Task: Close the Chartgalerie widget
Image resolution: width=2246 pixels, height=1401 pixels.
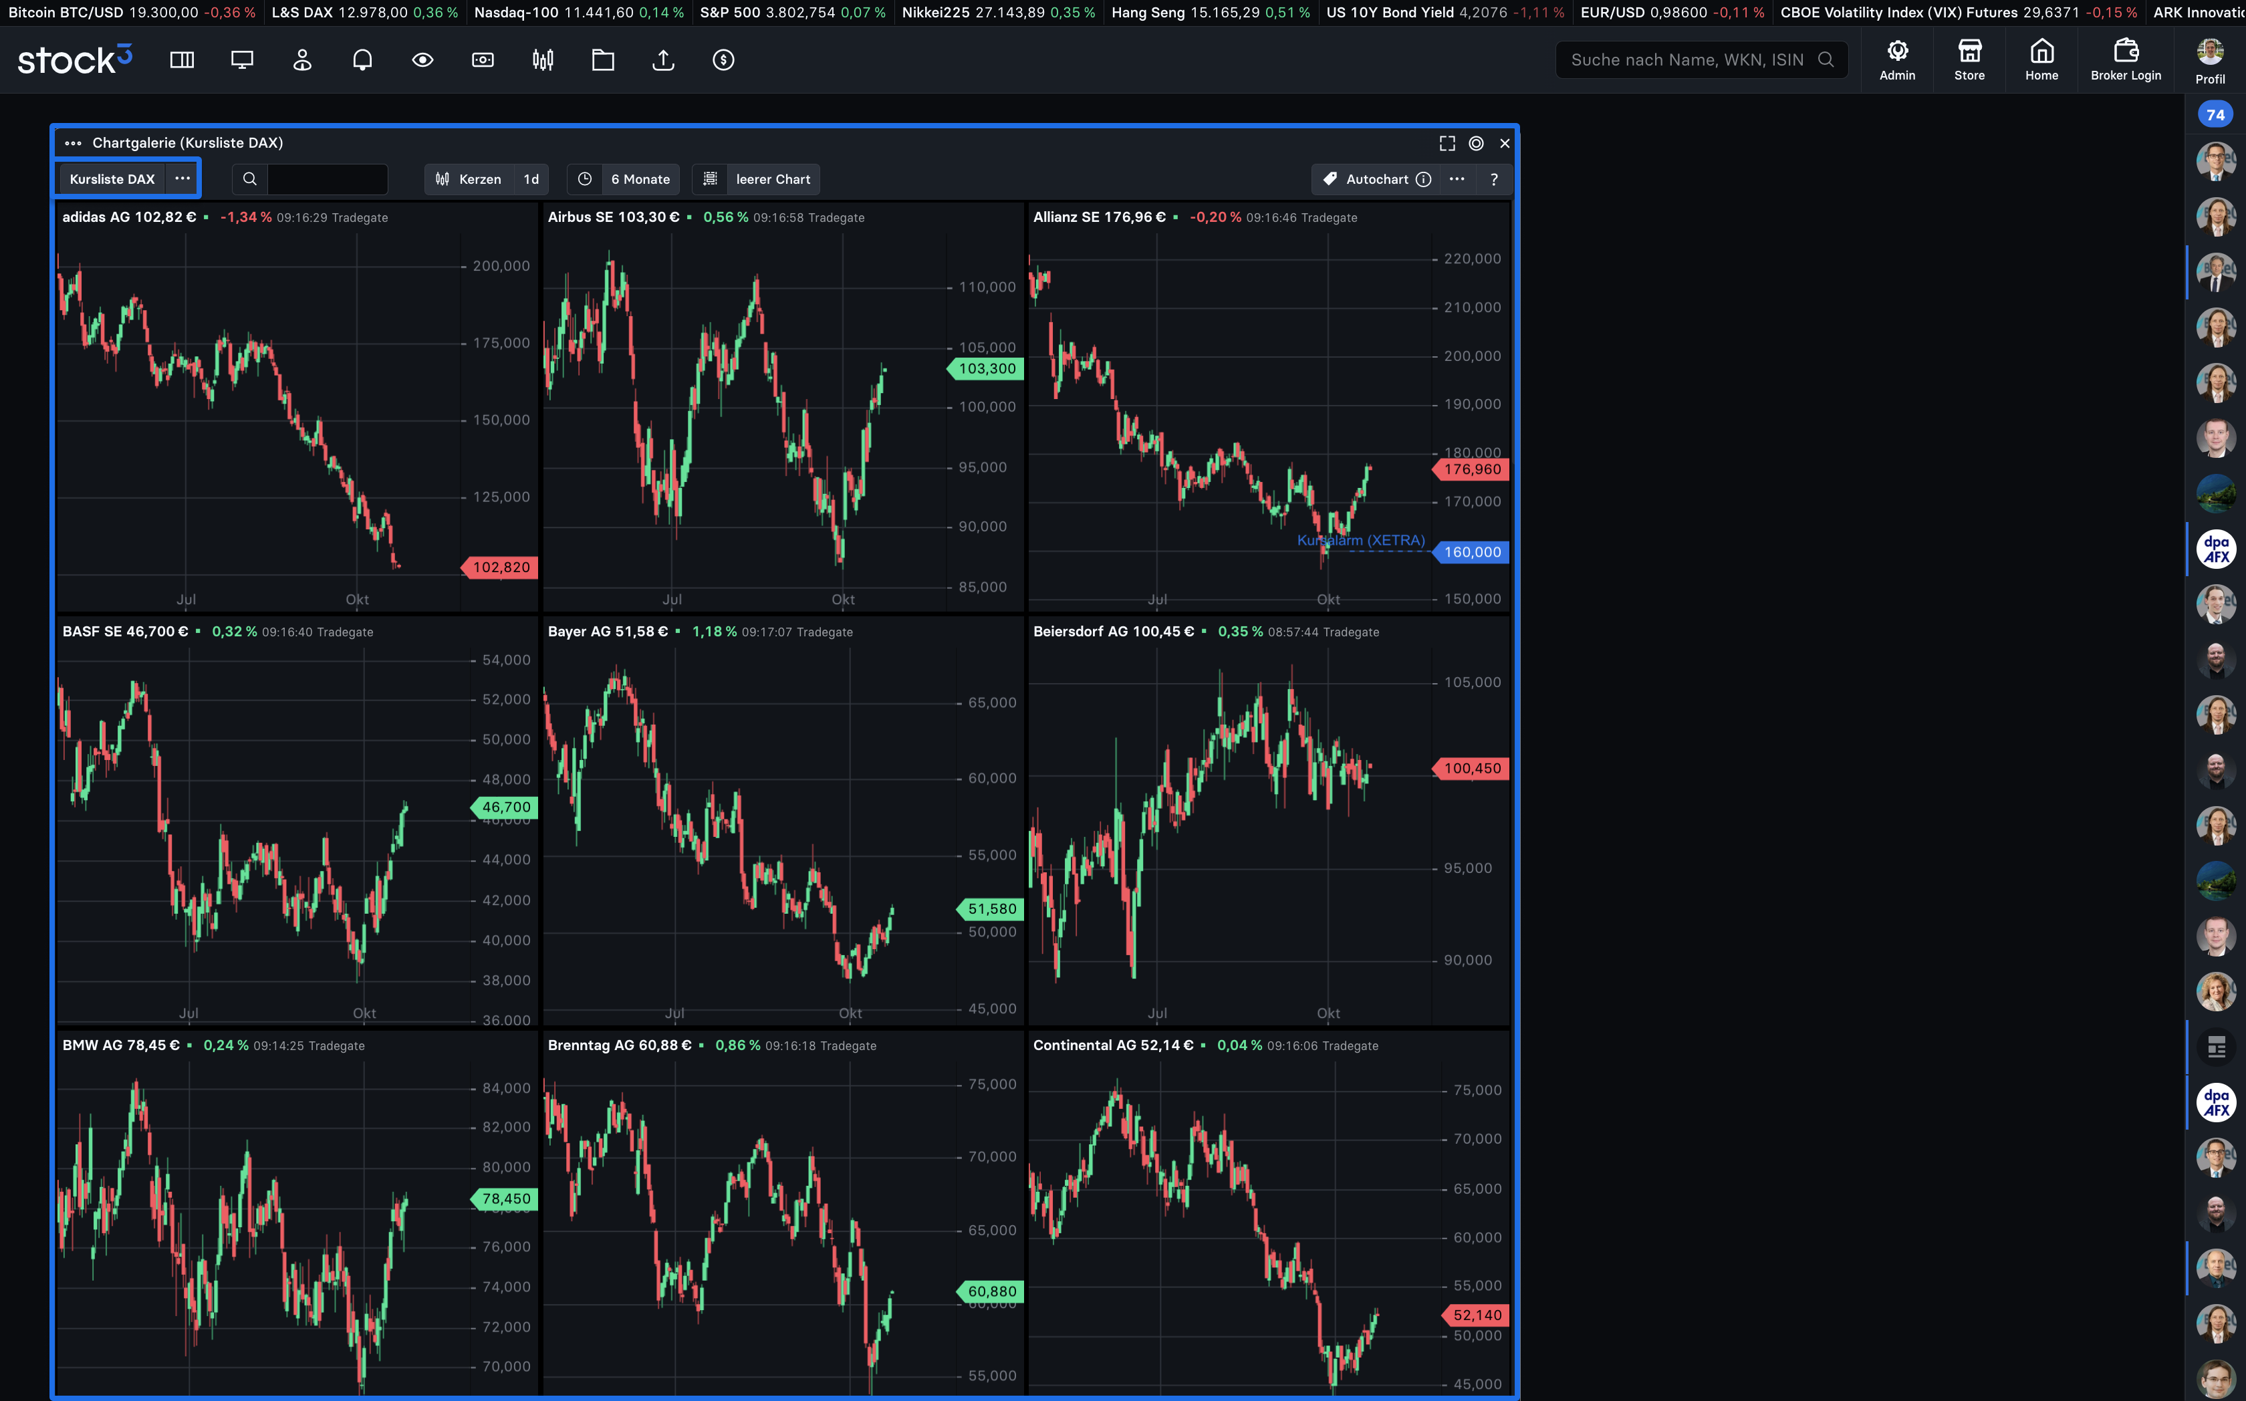Action: (1505, 142)
